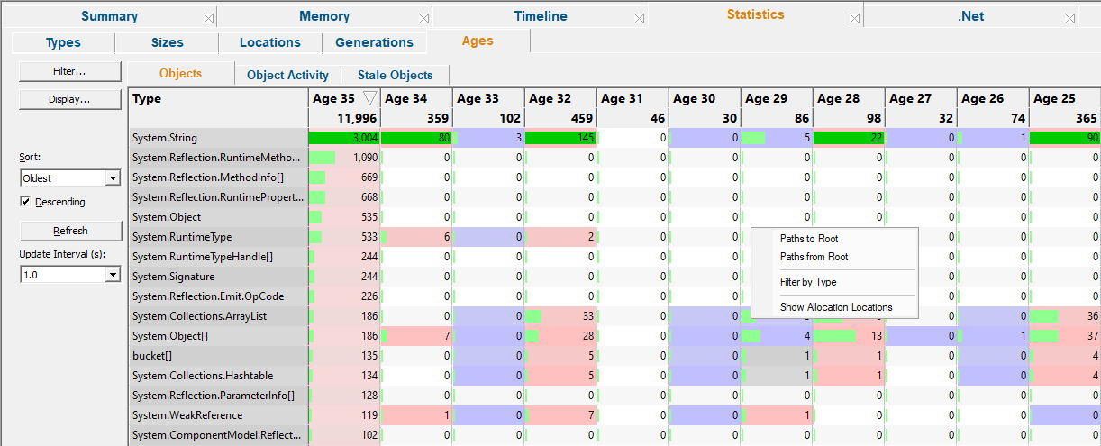The width and height of the screenshot is (1101, 446).
Task: Click the sort arrow in Age 35 header
Action: click(369, 98)
